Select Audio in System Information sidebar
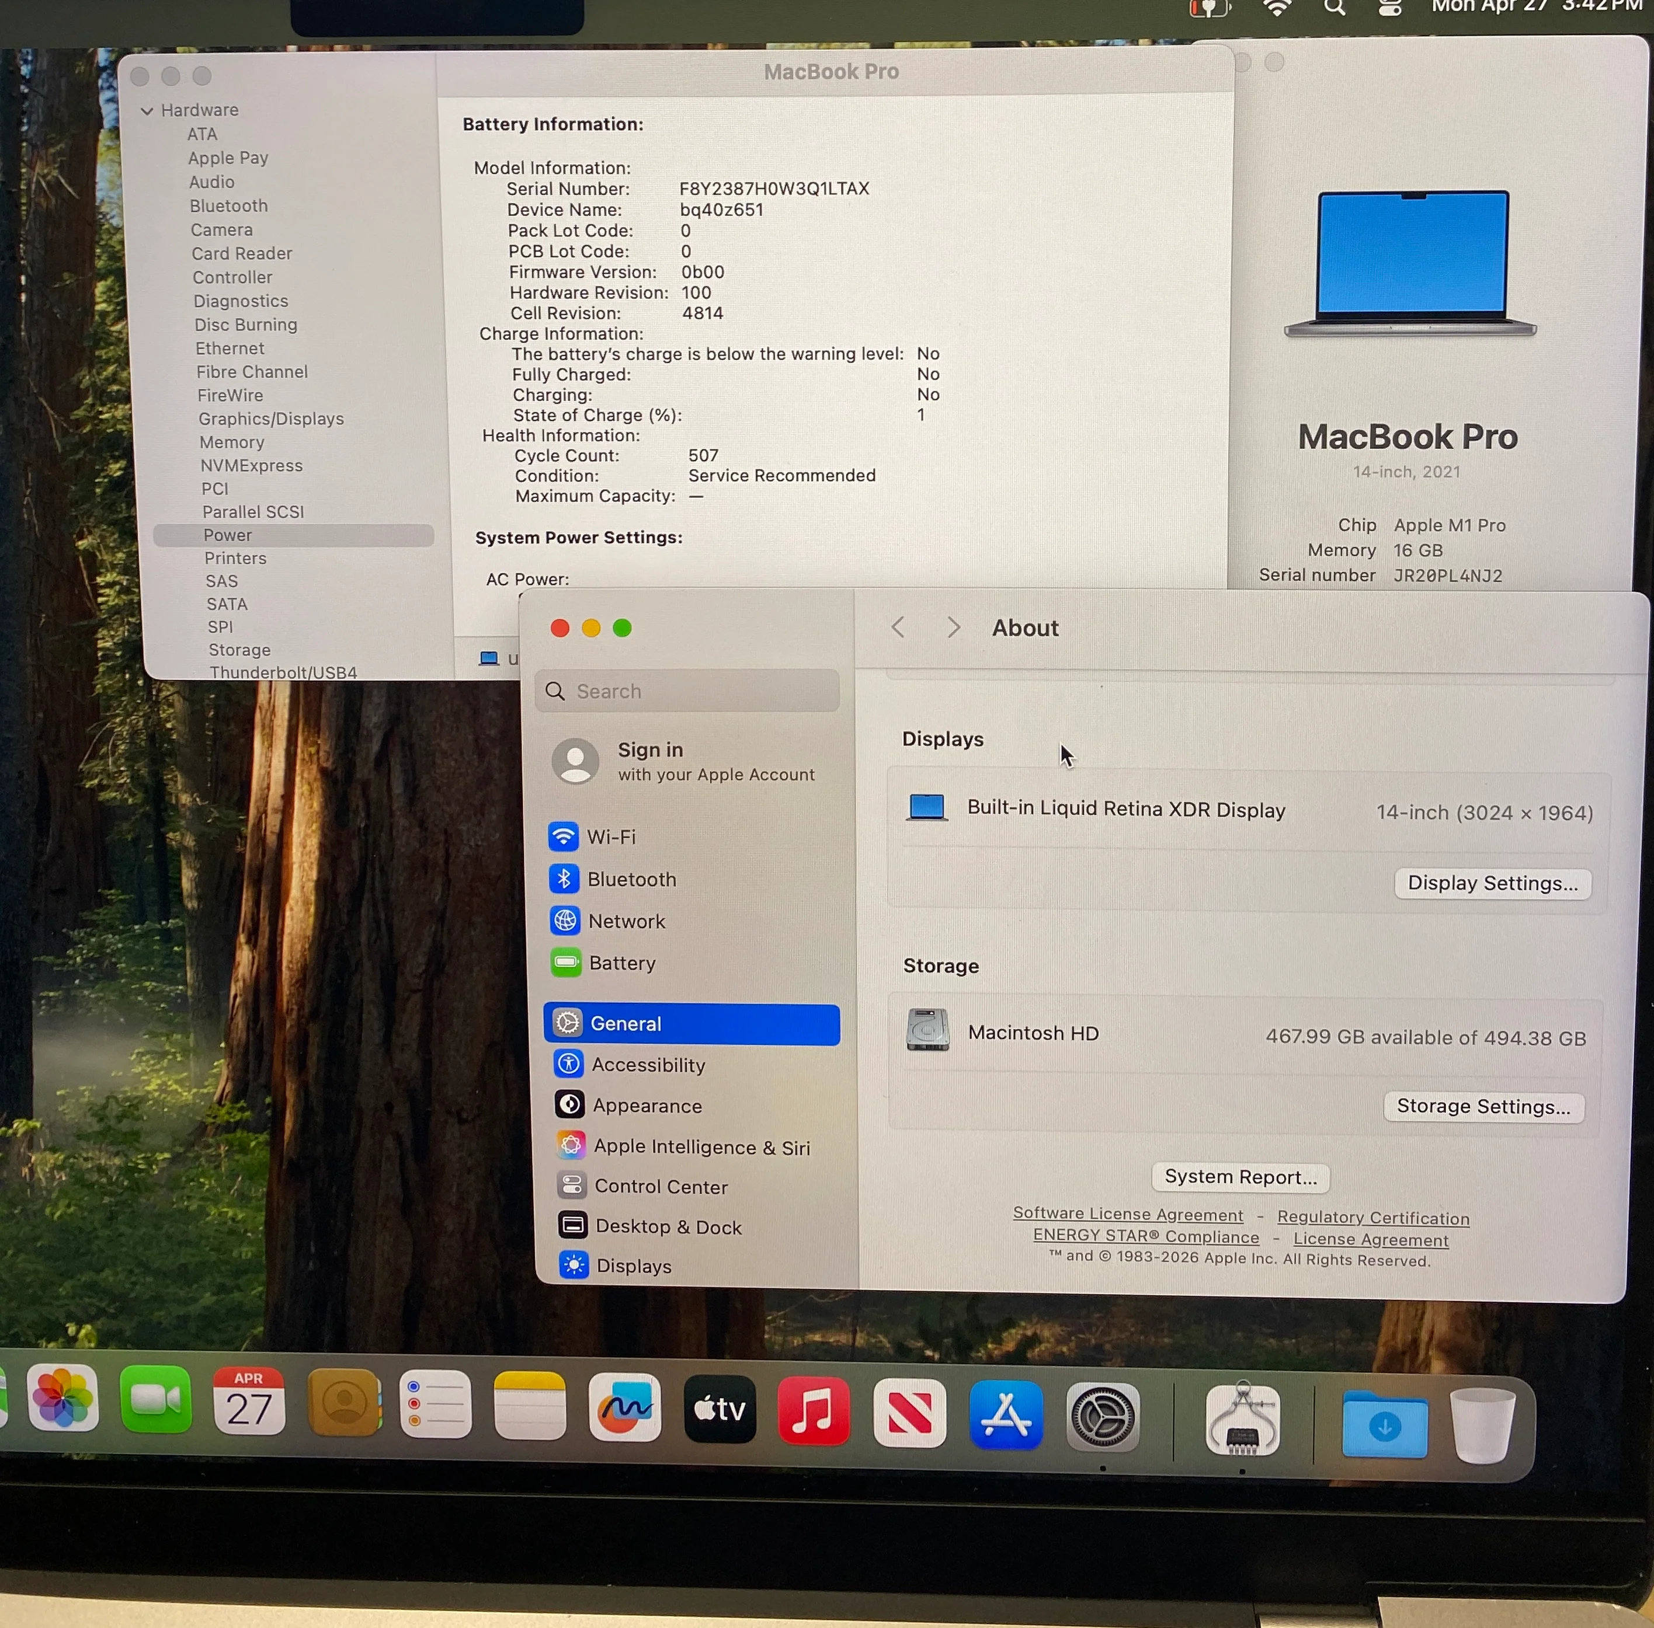 click(211, 182)
